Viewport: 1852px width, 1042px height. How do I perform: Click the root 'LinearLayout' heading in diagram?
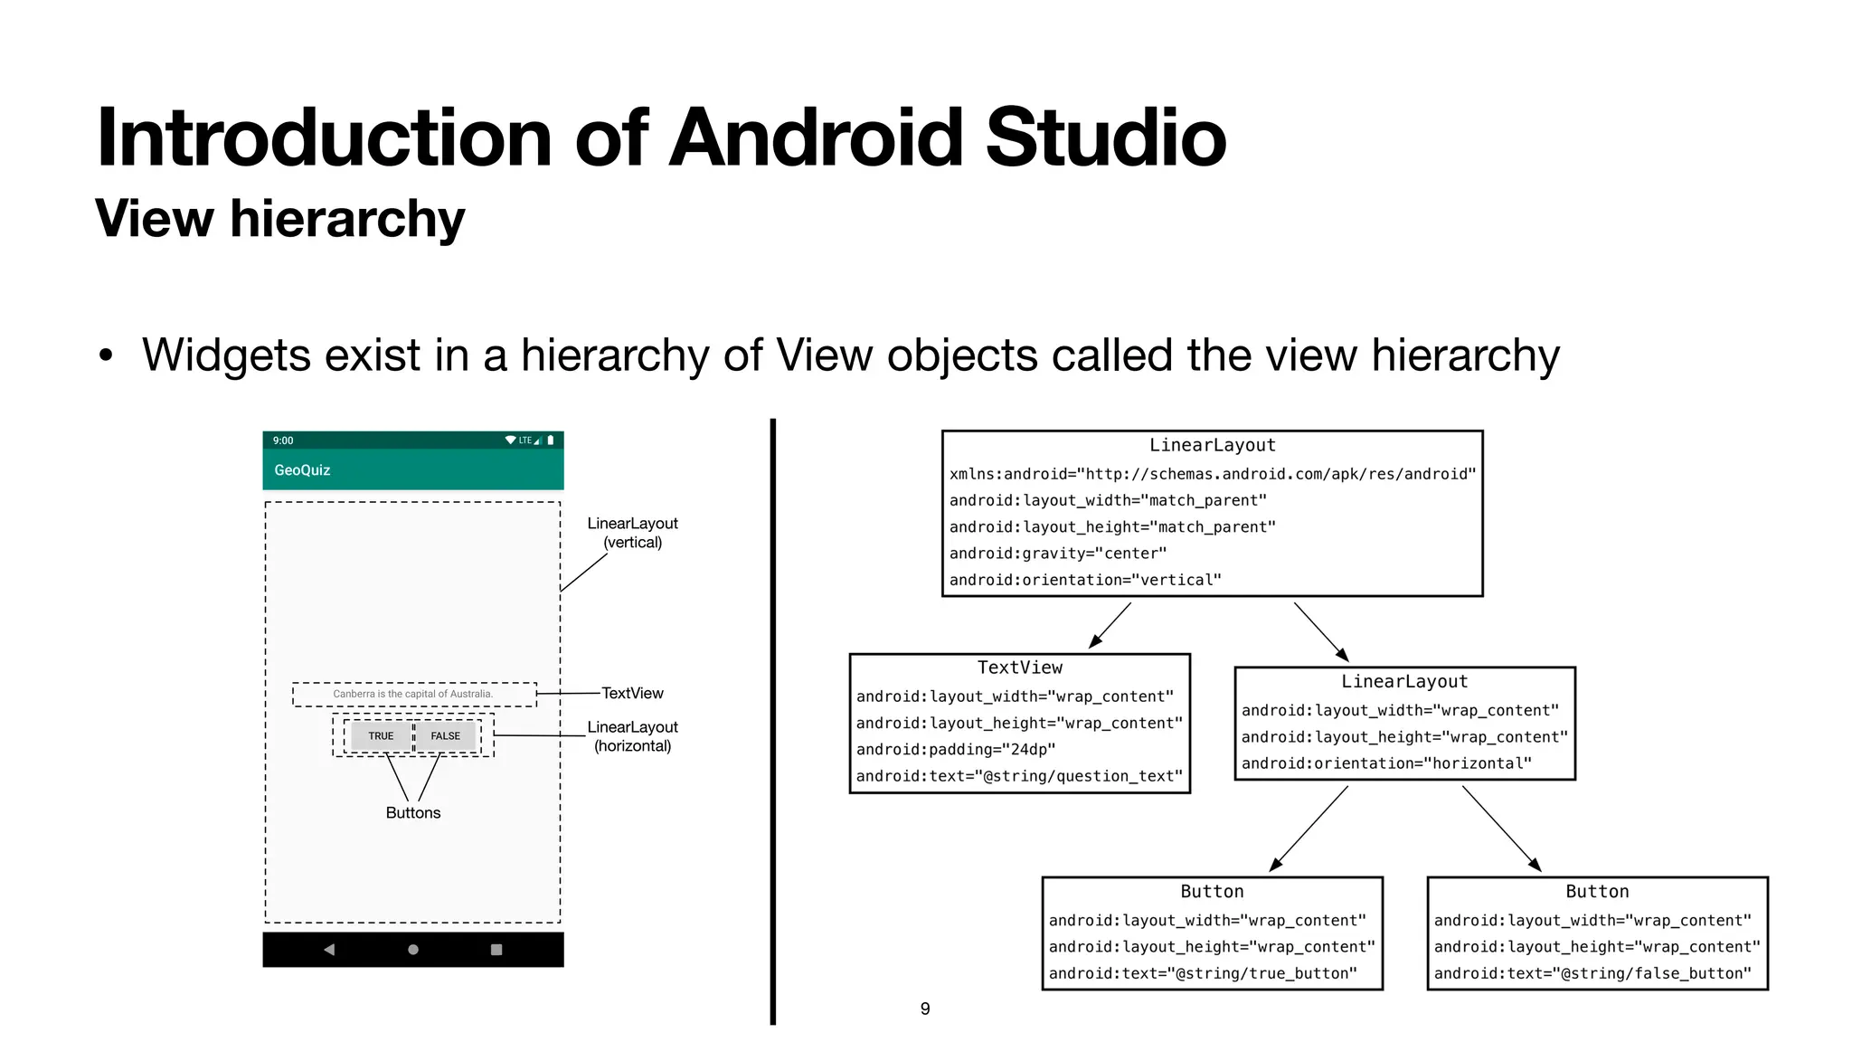pos(1213,445)
